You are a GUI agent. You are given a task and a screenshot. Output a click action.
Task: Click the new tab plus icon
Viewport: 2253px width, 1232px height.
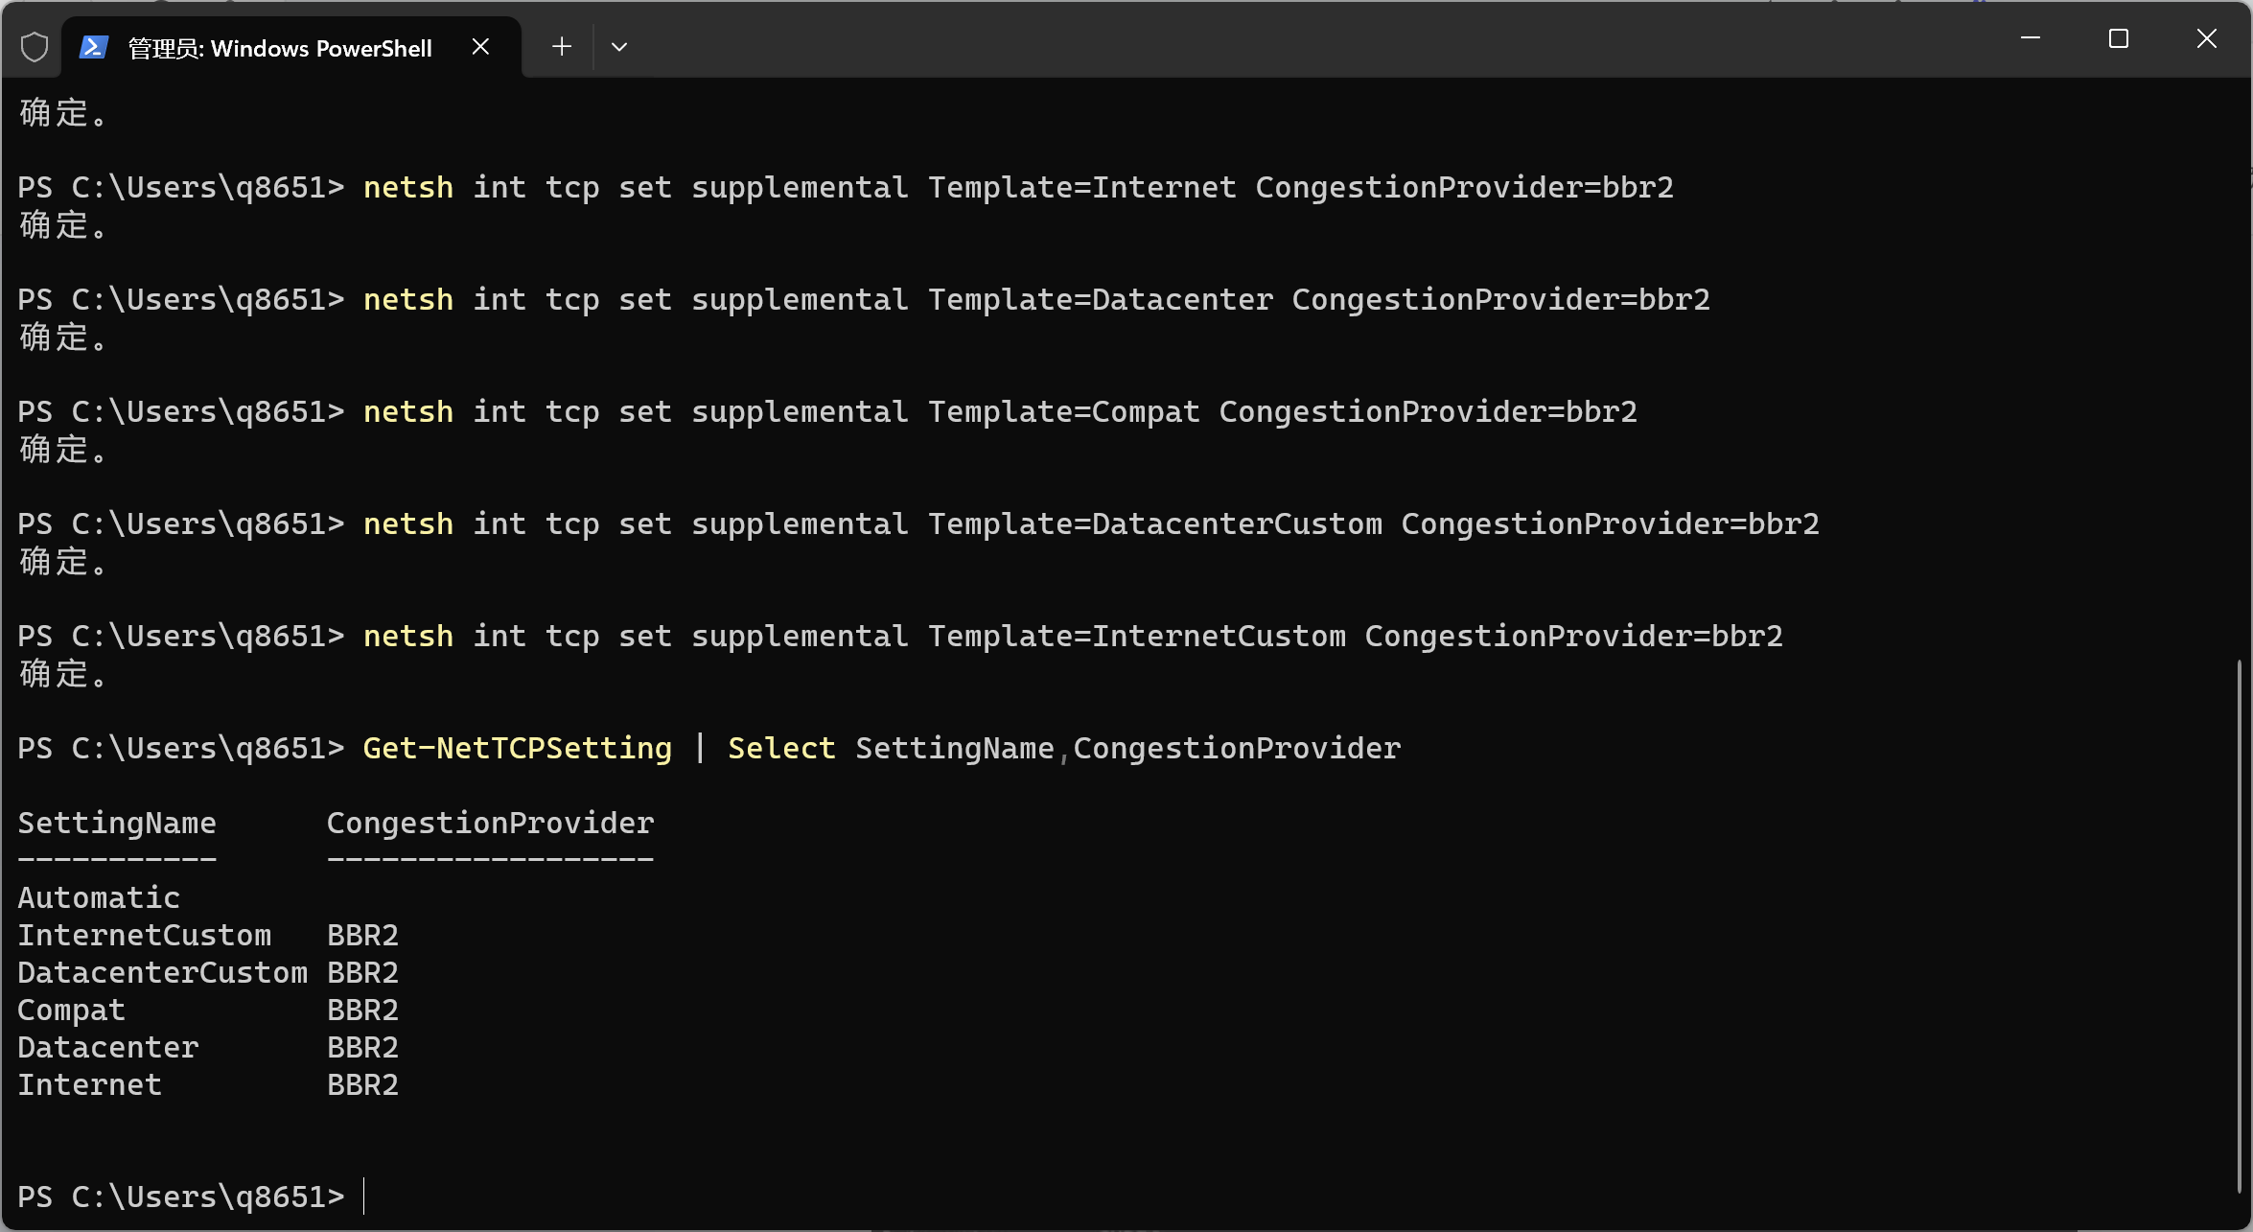(560, 45)
